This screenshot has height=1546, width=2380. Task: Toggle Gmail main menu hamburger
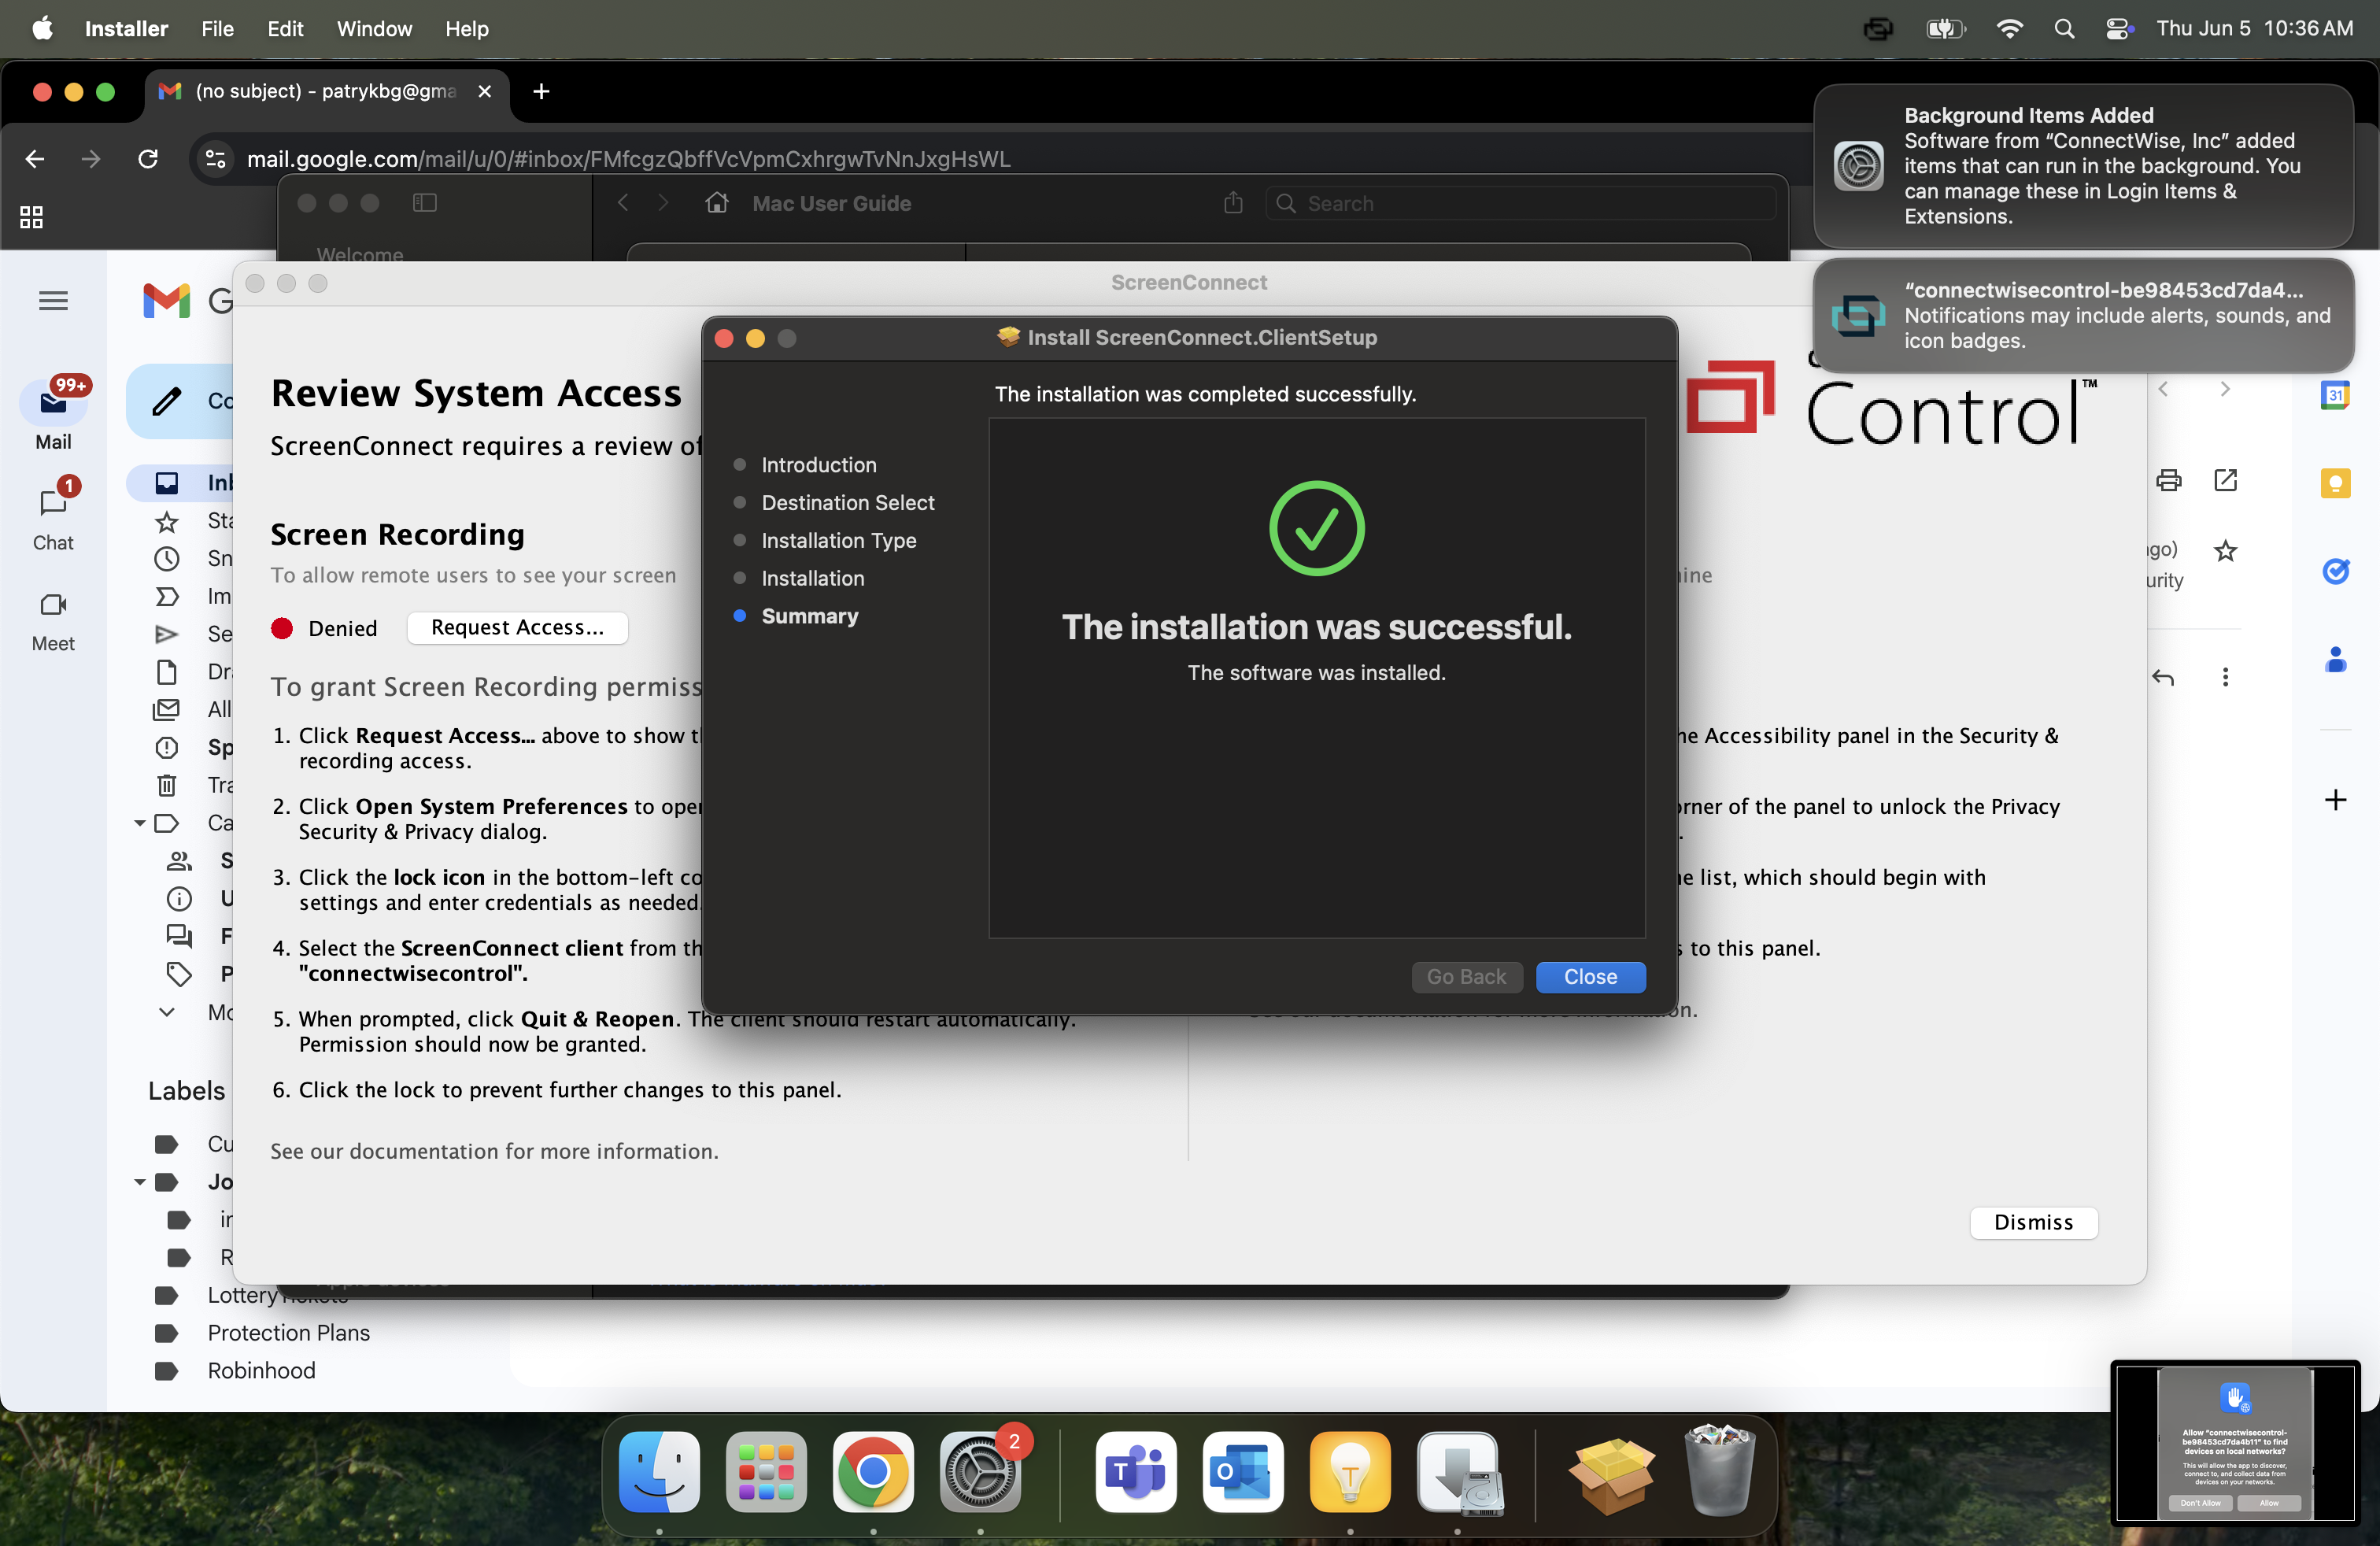tap(53, 301)
